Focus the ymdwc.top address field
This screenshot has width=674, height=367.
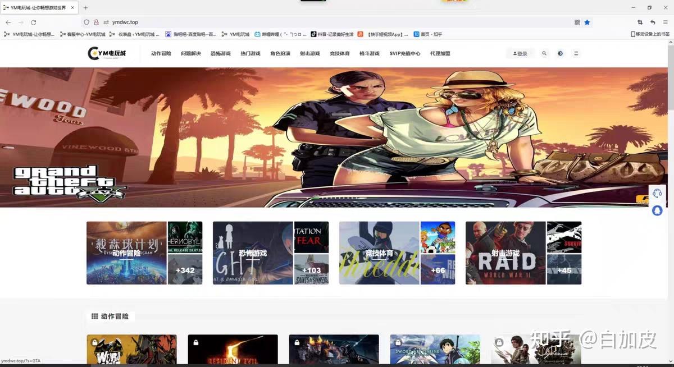(337, 22)
